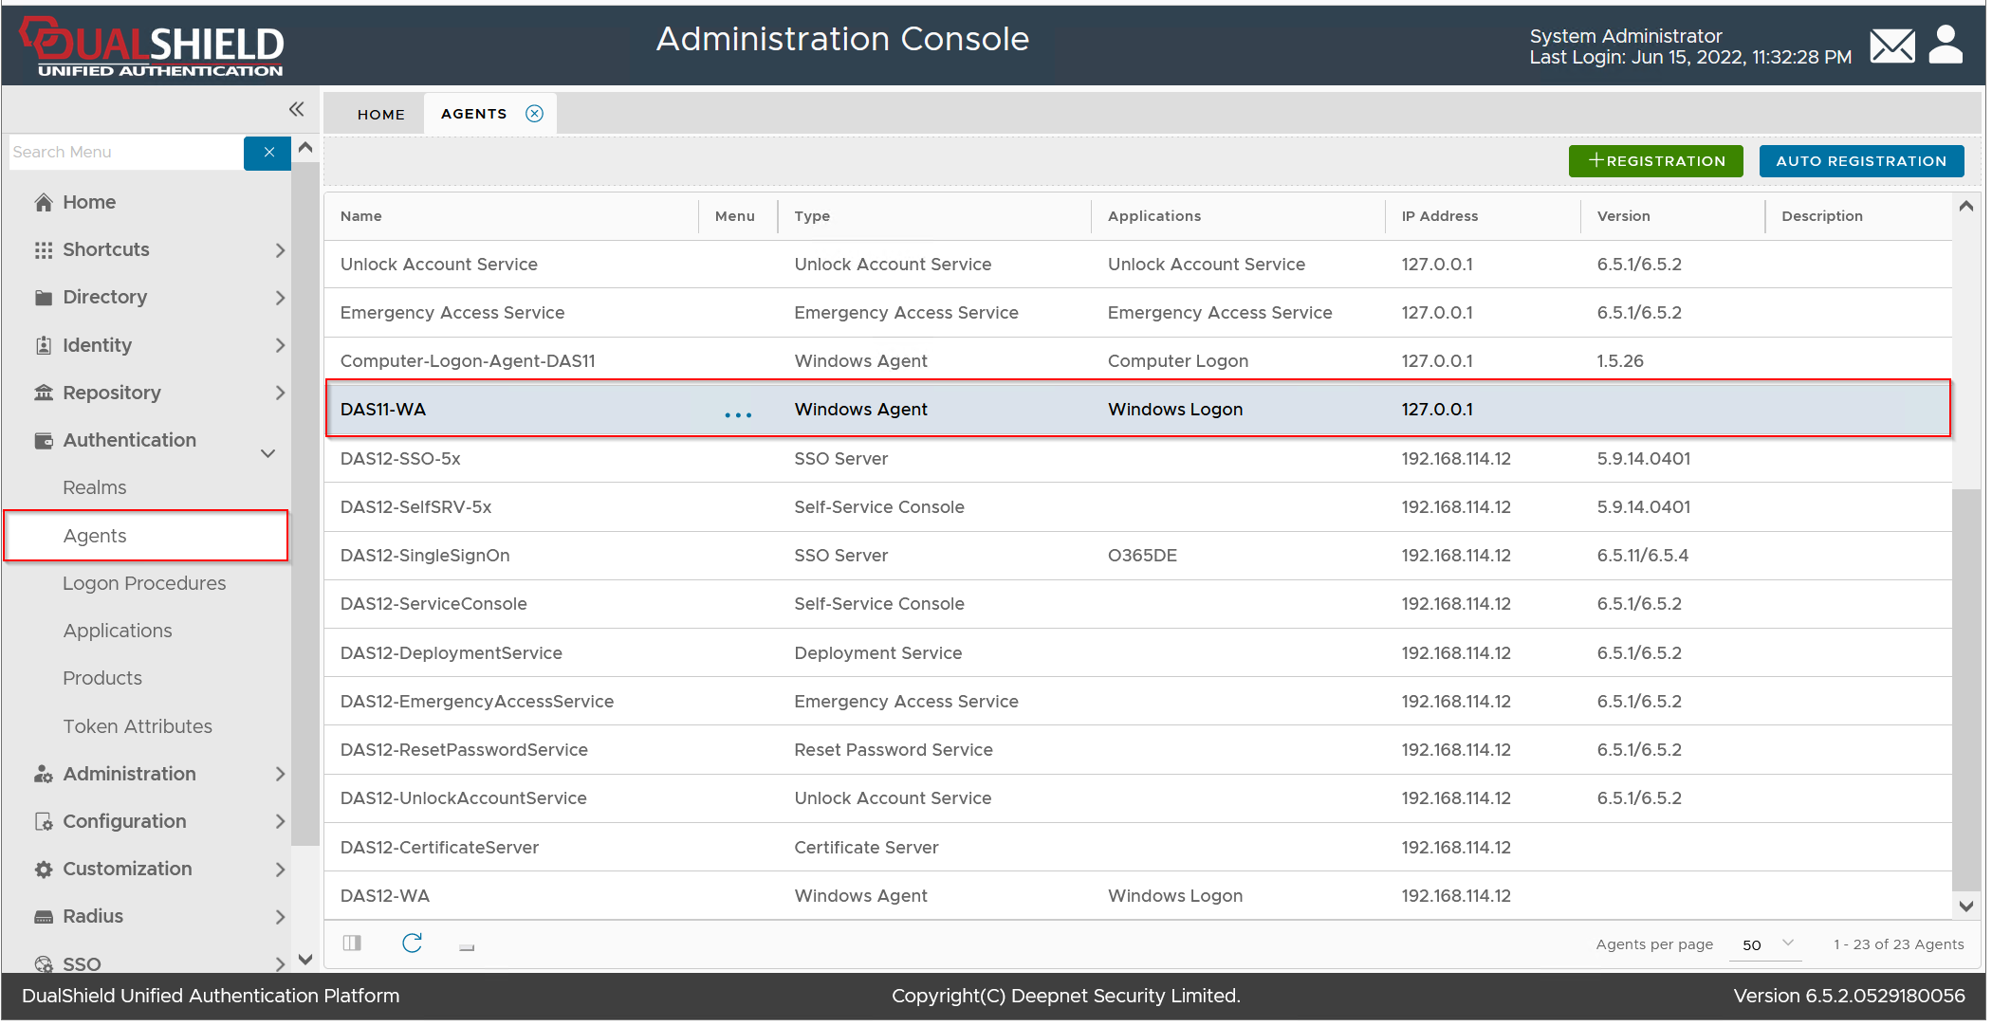Switch to the HOME tab
This screenshot has height=1026, width=1992.
[381, 114]
